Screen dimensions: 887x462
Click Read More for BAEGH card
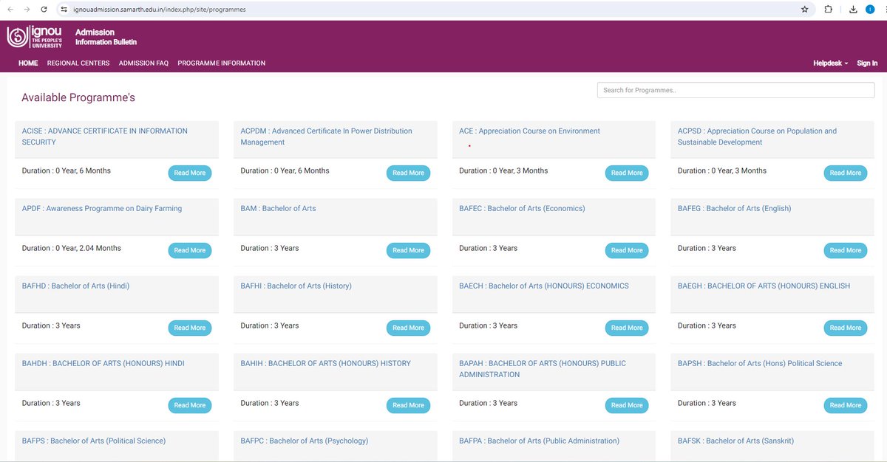pyautogui.click(x=846, y=328)
